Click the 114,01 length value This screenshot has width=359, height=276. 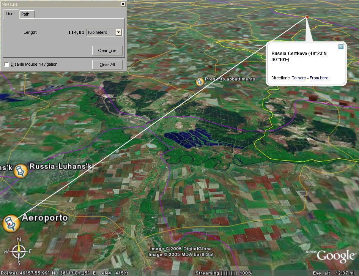tap(76, 32)
